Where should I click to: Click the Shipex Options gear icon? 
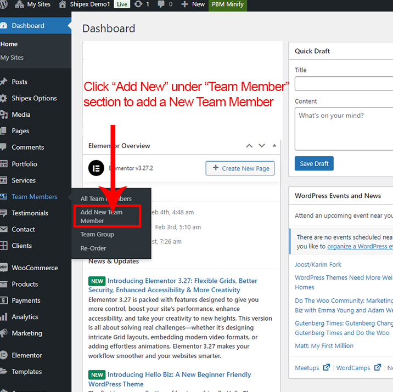coord(3,98)
